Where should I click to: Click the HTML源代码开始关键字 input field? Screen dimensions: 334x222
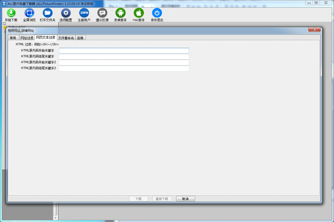[x=124, y=51]
